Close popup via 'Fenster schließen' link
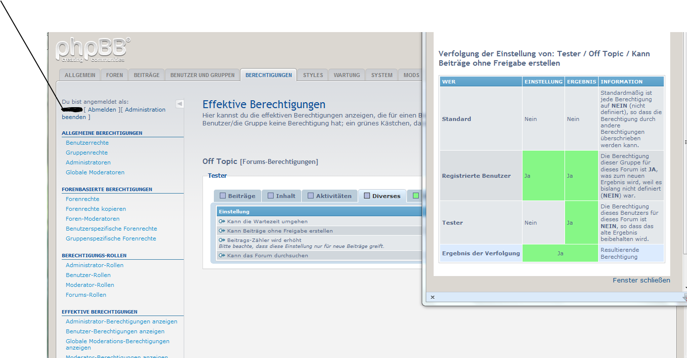 pyautogui.click(x=641, y=280)
